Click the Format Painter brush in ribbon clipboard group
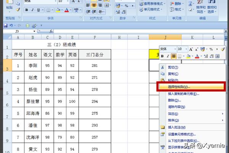Viewport: 229px width, 153px height. [18, 9]
